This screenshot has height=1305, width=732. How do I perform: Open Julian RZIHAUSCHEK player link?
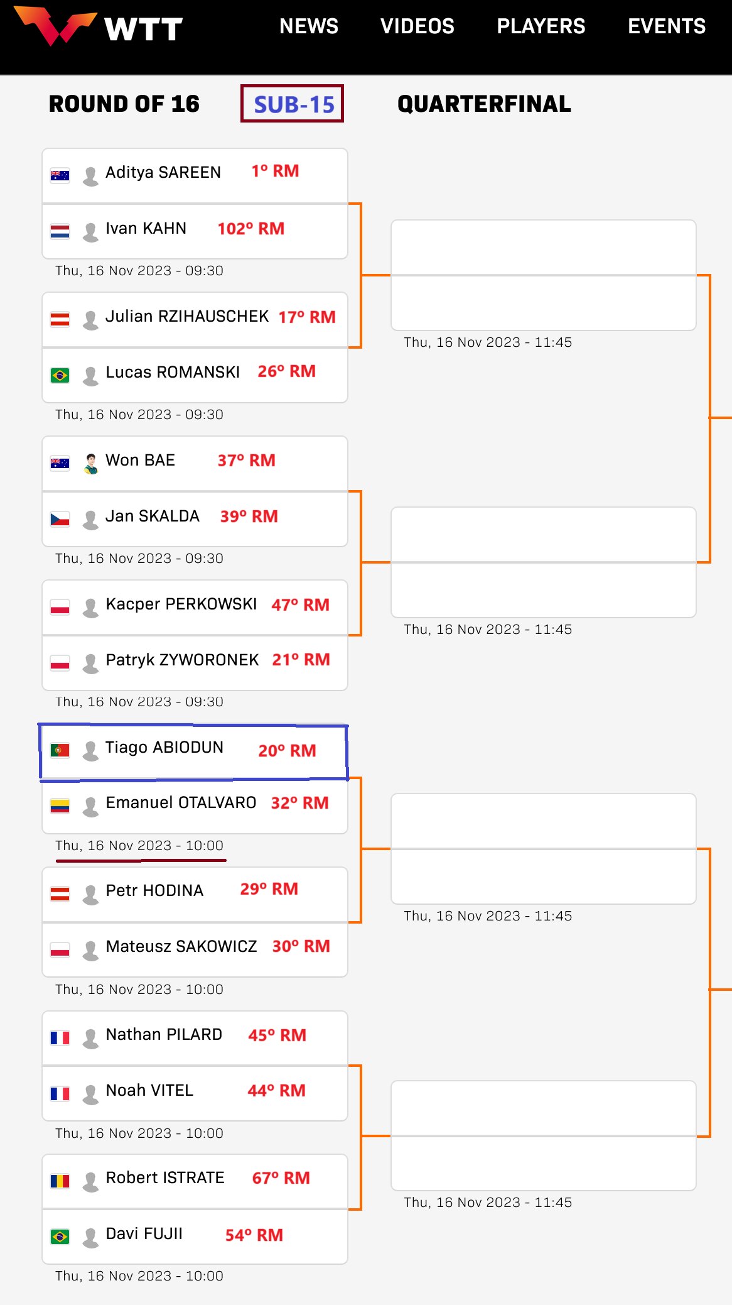(x=187, y=316)
